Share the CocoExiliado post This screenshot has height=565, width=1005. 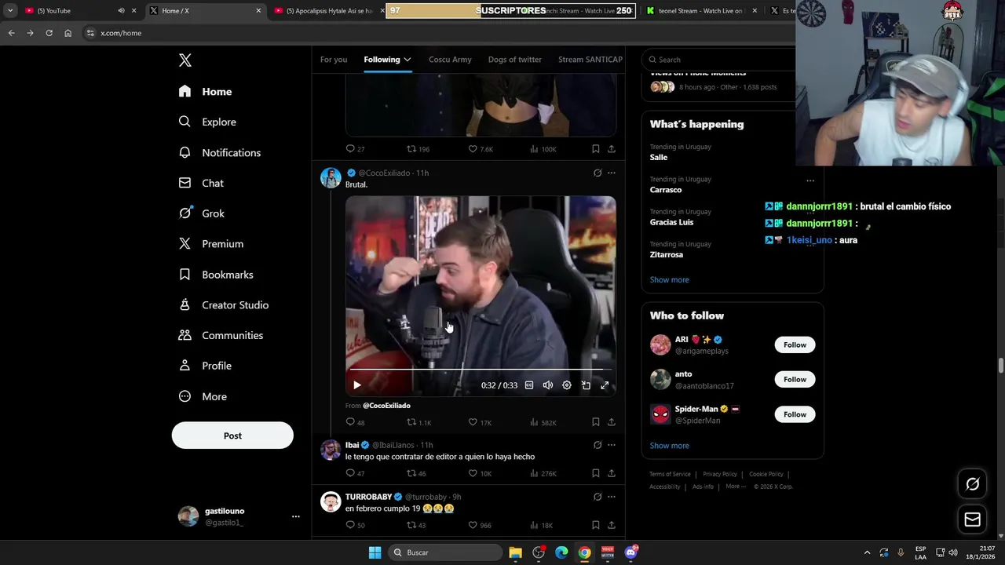(x=612, y=422)
